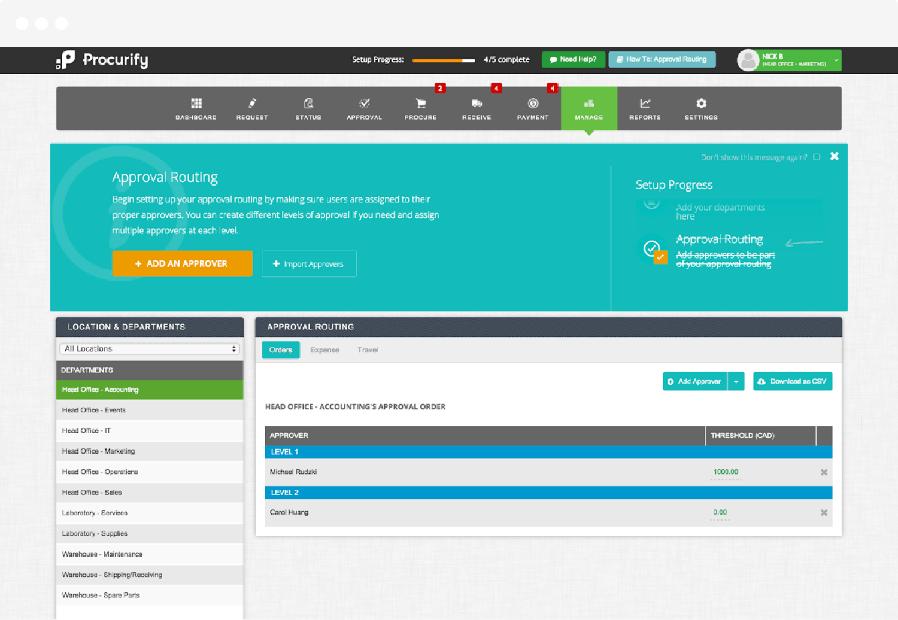Click the Level 2 header row
Screen dimensions: 898x620
tap(548, 493)
